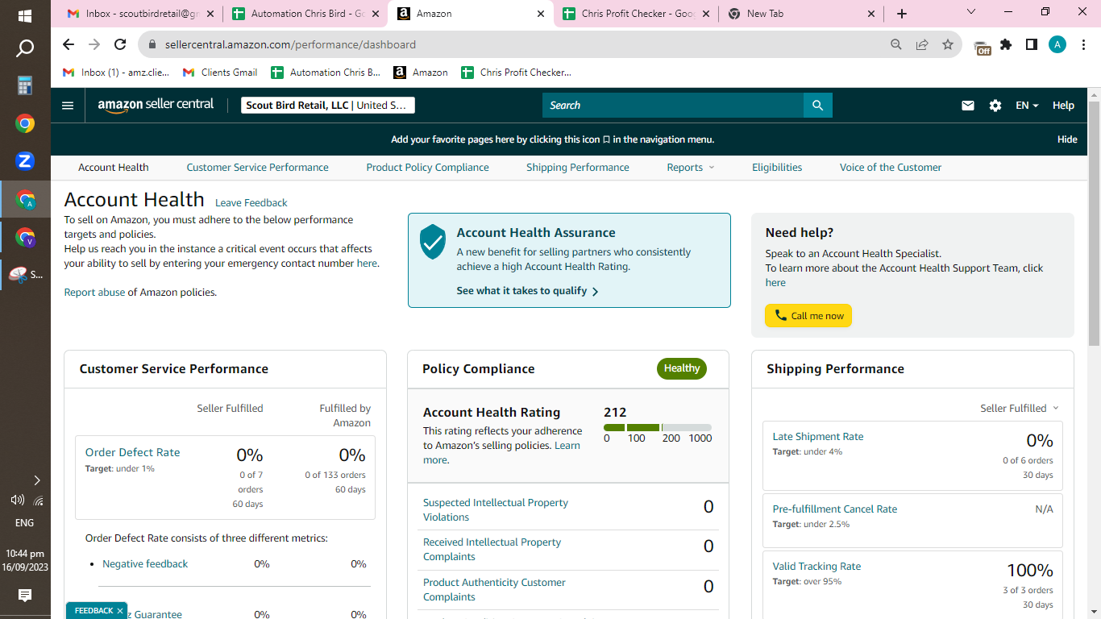This screenshot has width=1101, height=619.
Task: Open the See what it takes to qualify link
Action: point(528,291)
